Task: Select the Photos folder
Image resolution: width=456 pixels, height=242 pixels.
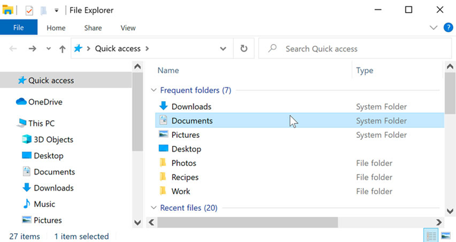Action: (x=184, y=163)
